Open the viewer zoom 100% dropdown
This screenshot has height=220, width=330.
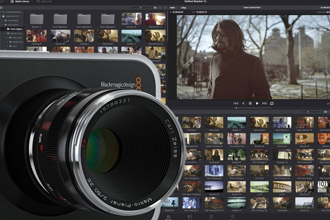tap(172, 8)
